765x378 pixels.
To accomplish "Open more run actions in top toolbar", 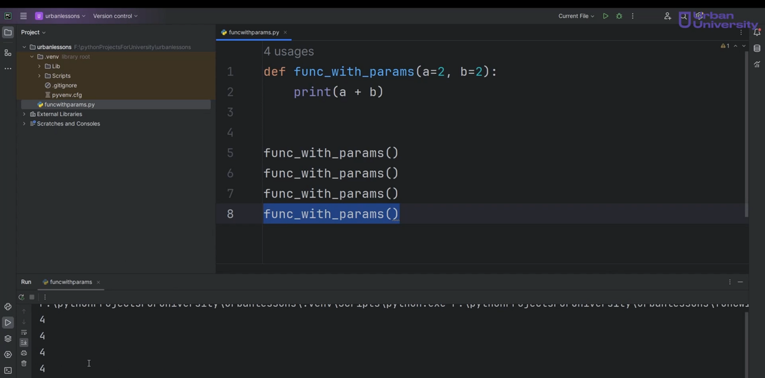I will [632, 16].
